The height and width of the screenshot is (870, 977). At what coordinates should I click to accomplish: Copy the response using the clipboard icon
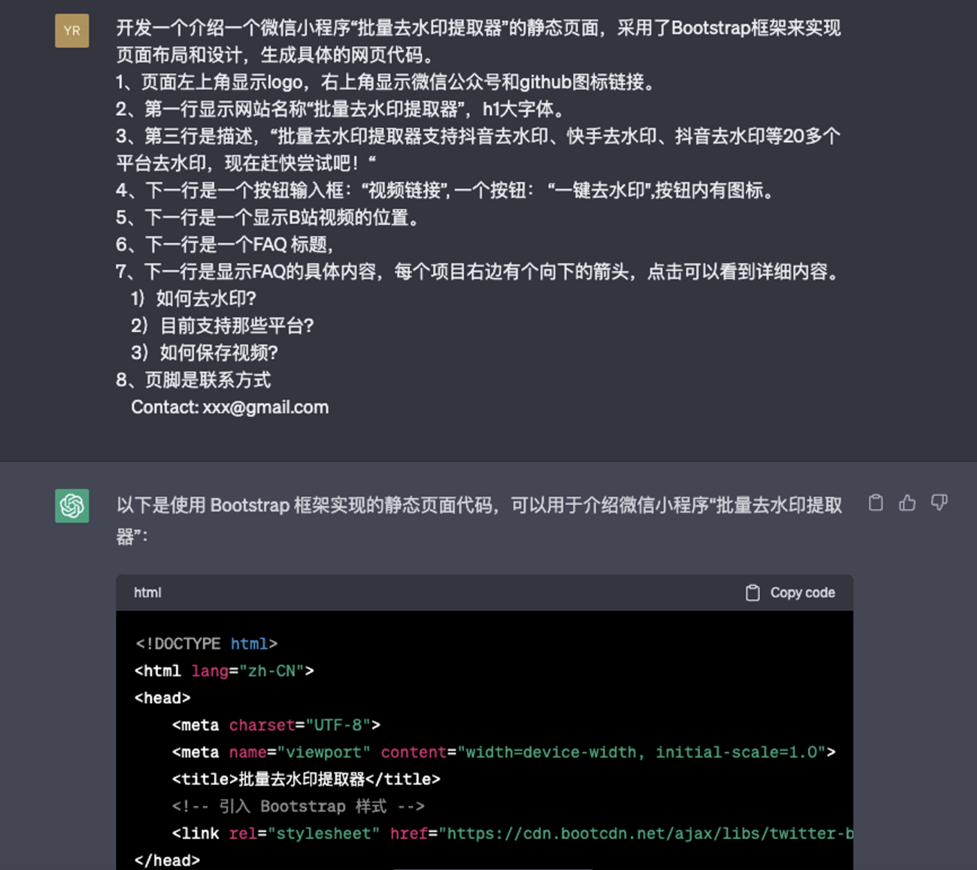876,503
